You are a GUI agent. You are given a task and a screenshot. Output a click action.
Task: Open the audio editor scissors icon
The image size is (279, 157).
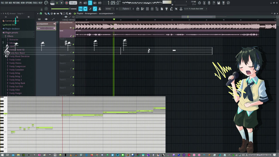[x=204, y=3]
